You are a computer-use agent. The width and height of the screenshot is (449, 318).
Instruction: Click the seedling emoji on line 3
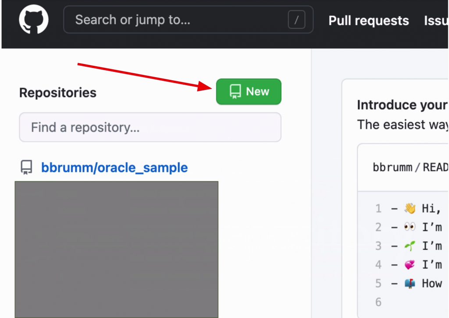410,246
